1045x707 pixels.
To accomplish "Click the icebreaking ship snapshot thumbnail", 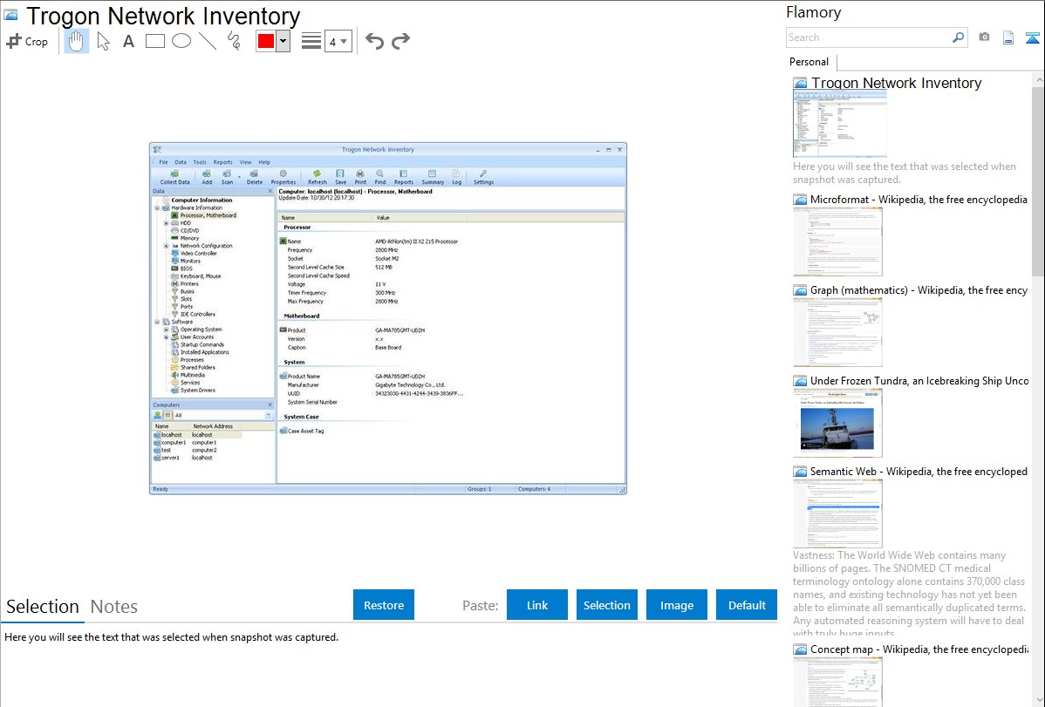I will (x=837, y=423).
